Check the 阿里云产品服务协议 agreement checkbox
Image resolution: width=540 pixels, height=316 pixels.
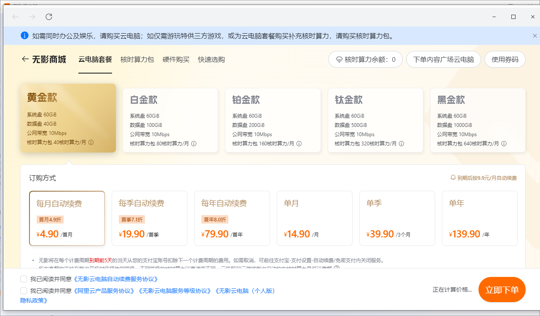tap(23, 291)
